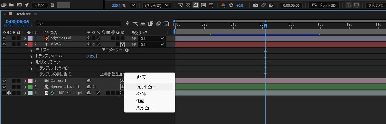Open the interpret footage icon in project footer

4,5
